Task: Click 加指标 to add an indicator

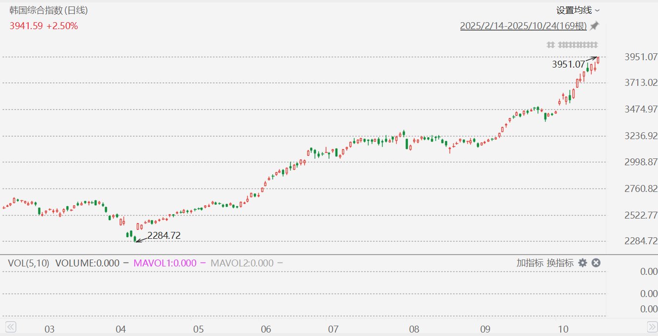Action: [530, 263]
